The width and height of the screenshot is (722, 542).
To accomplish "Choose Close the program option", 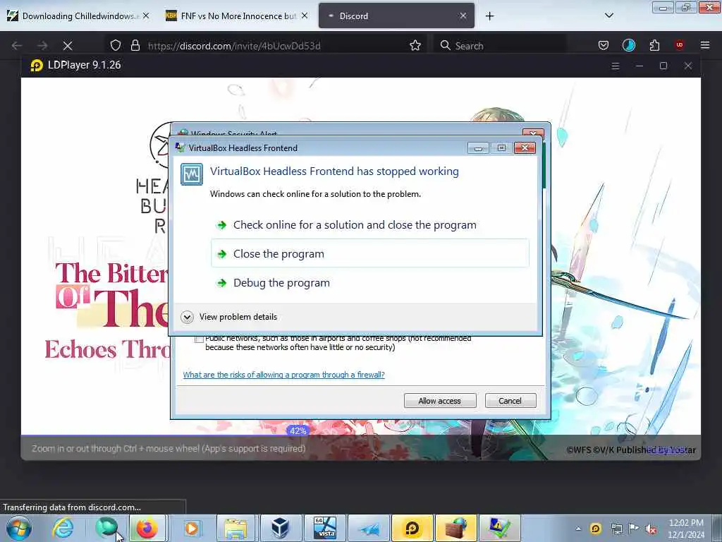I will pos(369,253).
